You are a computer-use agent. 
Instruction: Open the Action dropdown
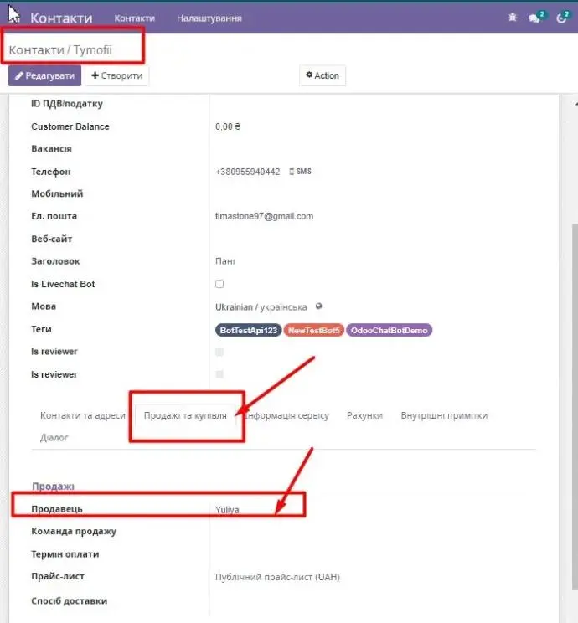[323, 75]
